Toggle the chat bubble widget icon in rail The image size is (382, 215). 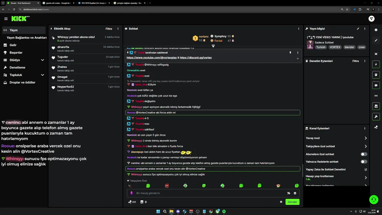point(376,85)
